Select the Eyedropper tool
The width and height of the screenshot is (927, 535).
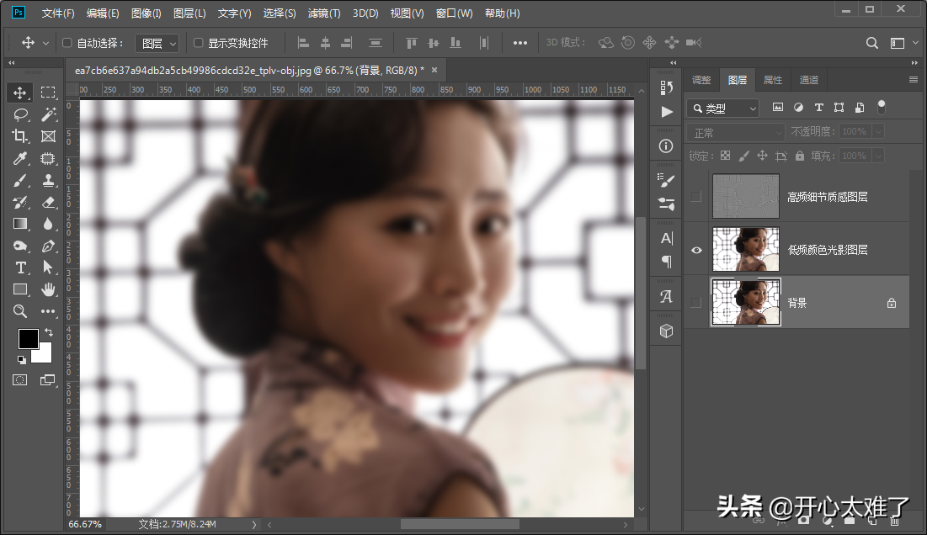(20, 158)
